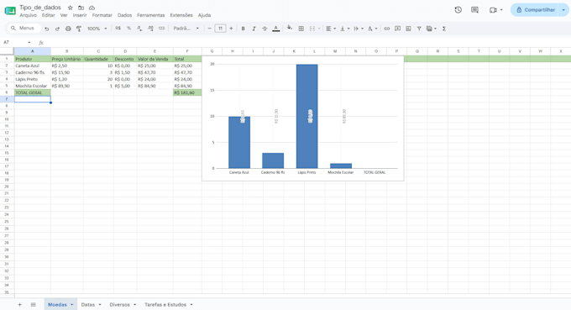Click the merge cells icon

click(312, 29)
